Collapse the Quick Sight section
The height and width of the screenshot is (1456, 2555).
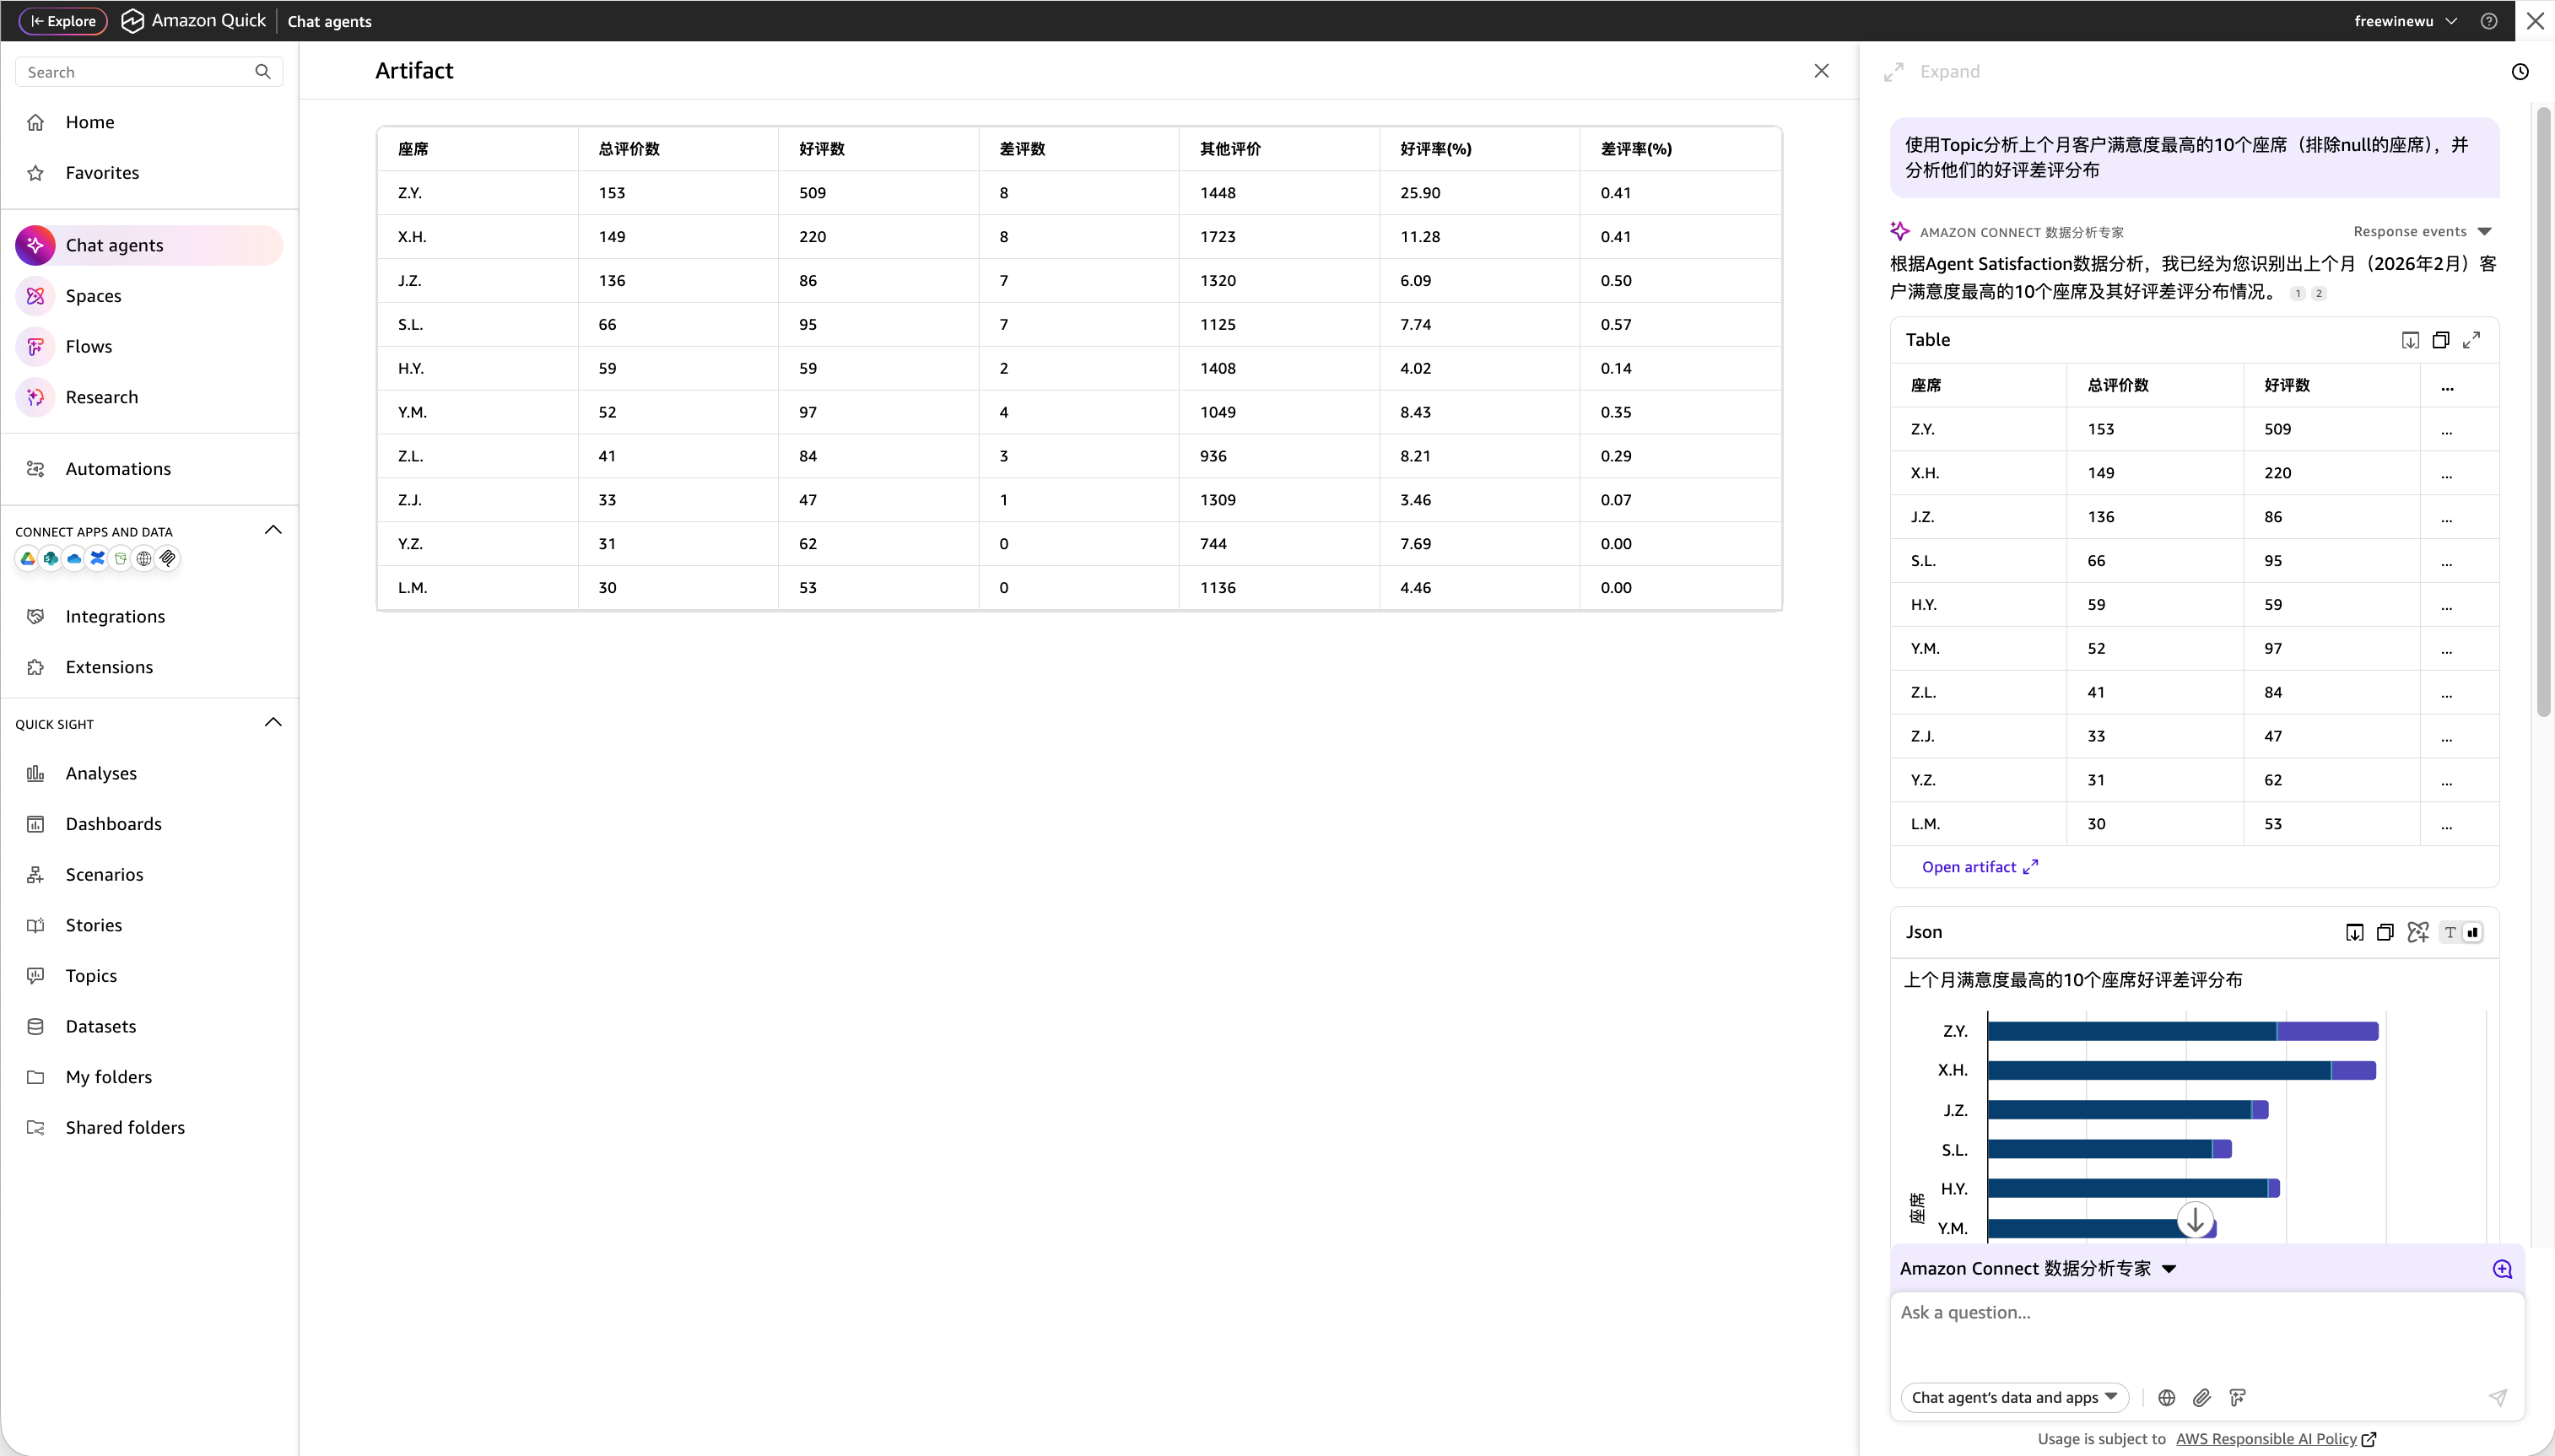273,722
